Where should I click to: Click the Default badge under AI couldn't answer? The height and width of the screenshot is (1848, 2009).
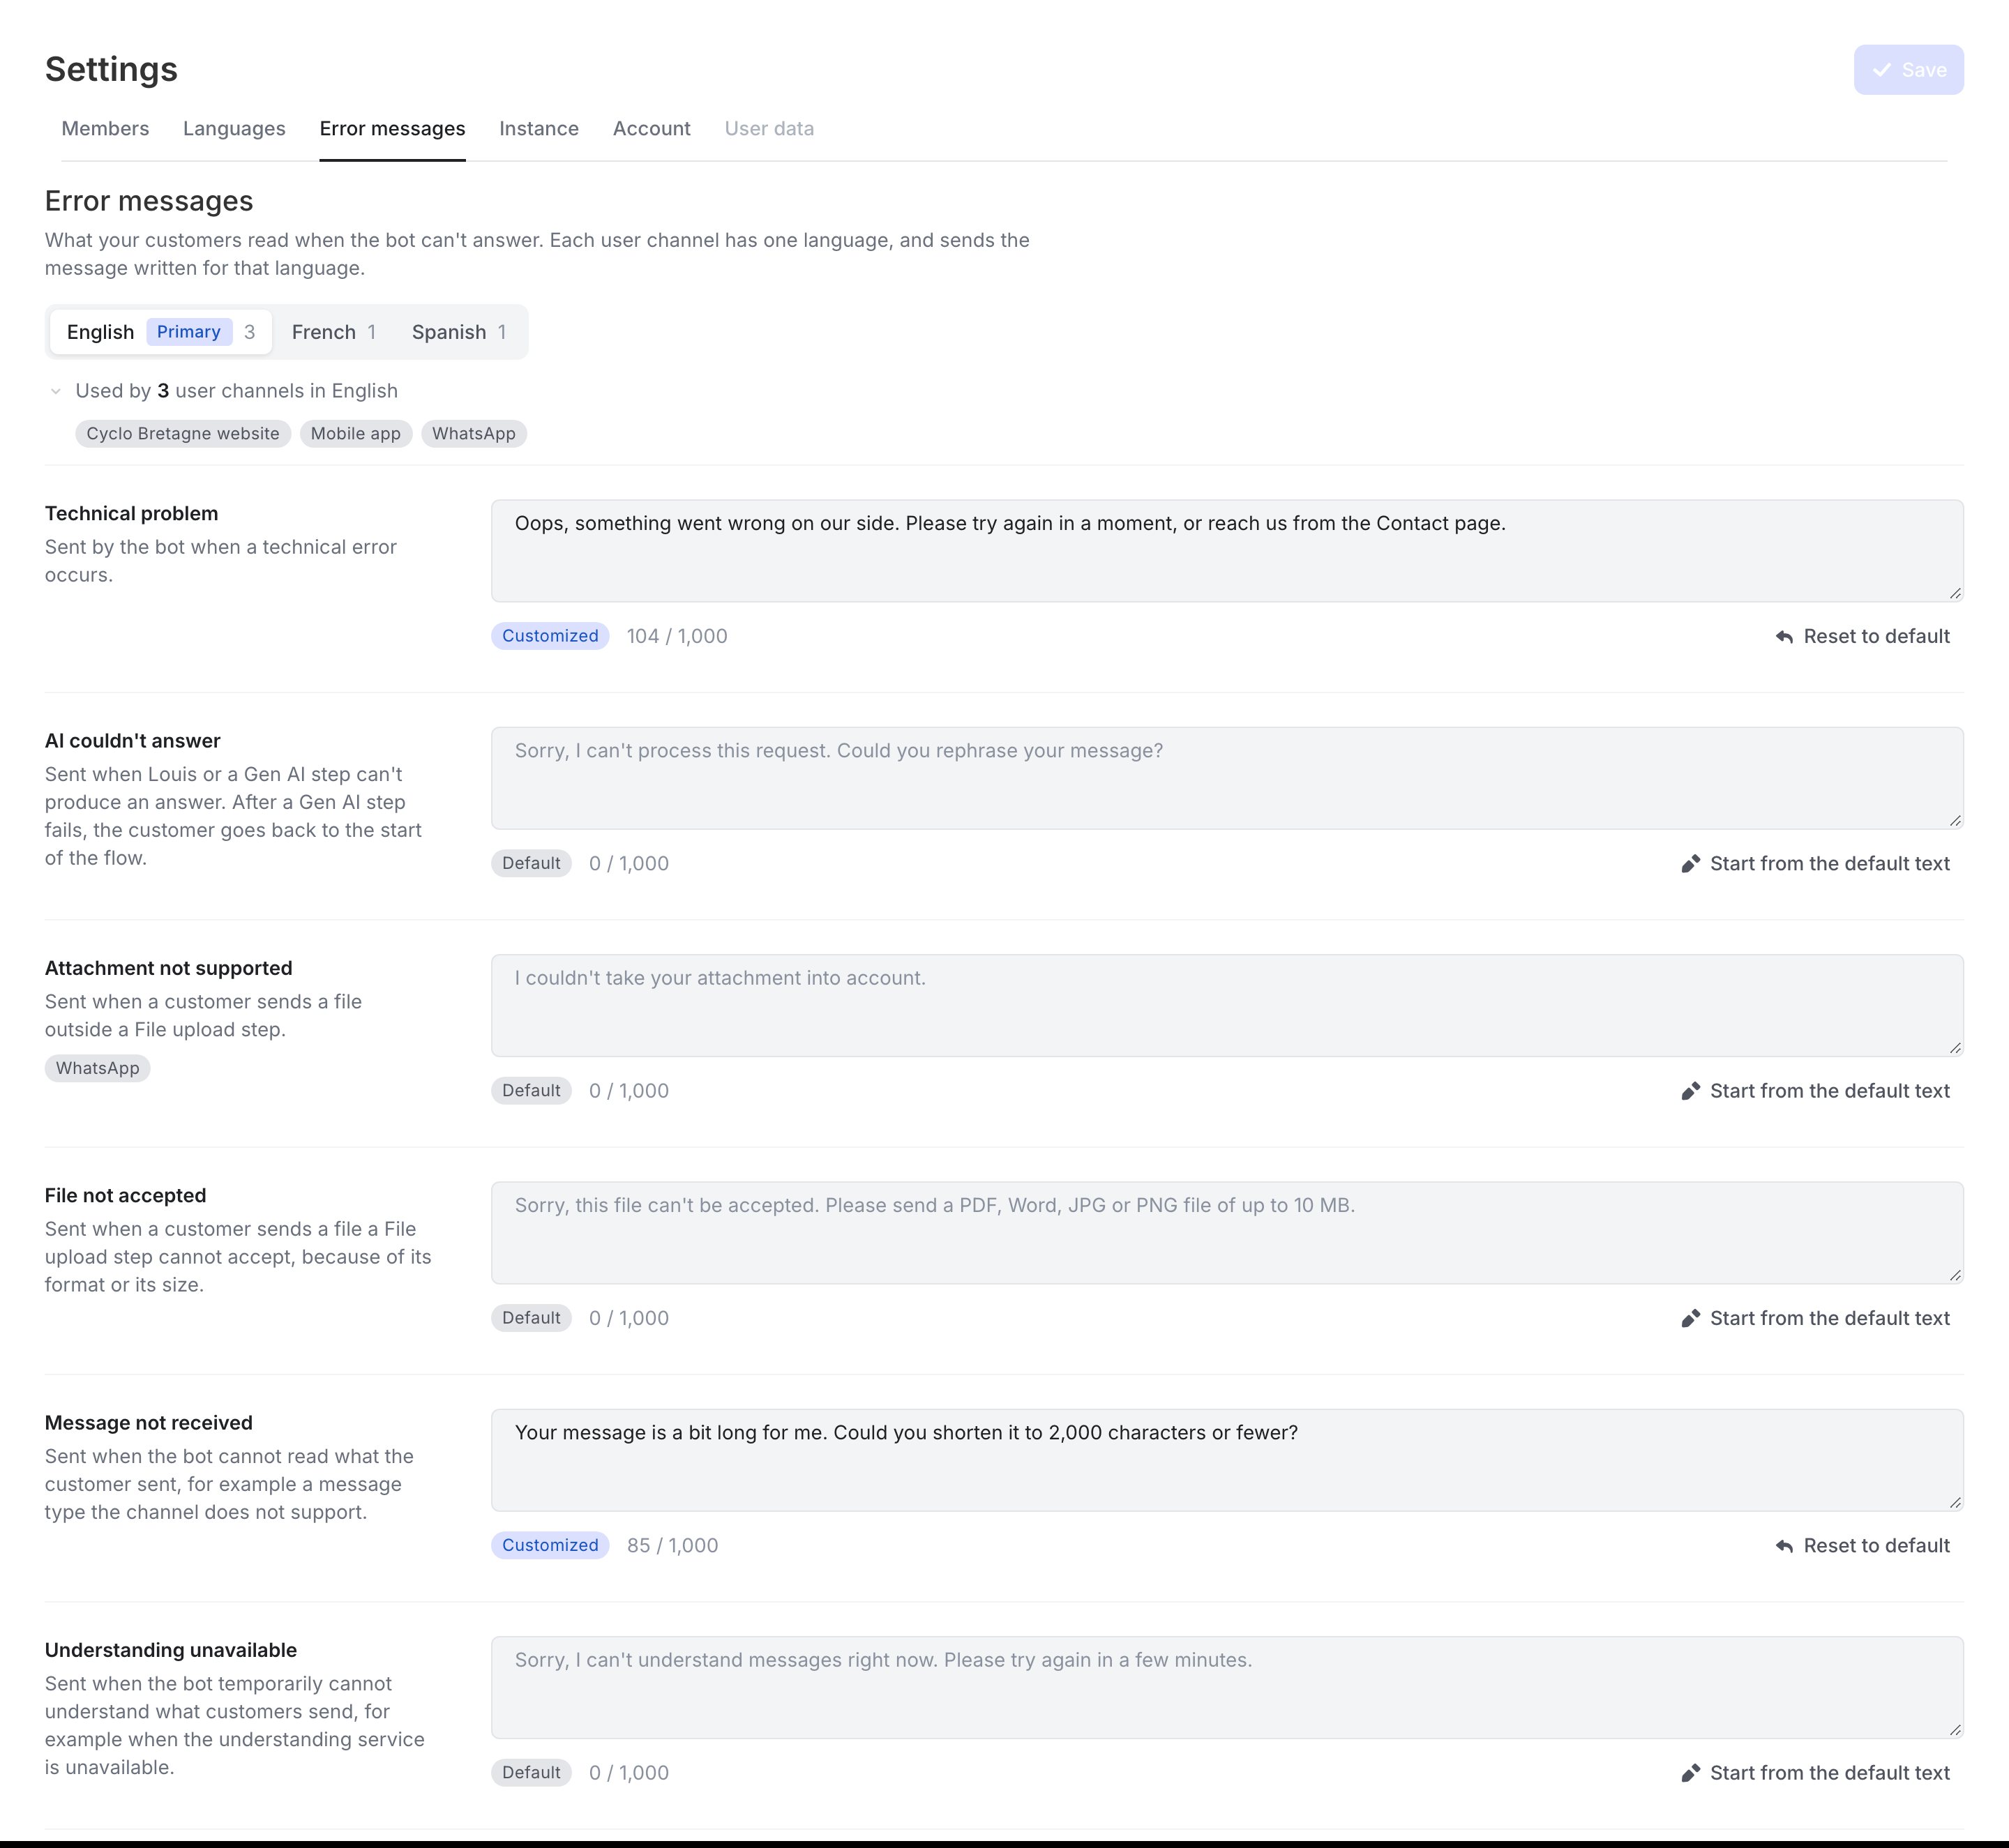point(532,863)
